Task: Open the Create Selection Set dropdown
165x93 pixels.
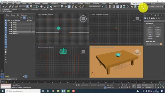Action: coord(95,6)
